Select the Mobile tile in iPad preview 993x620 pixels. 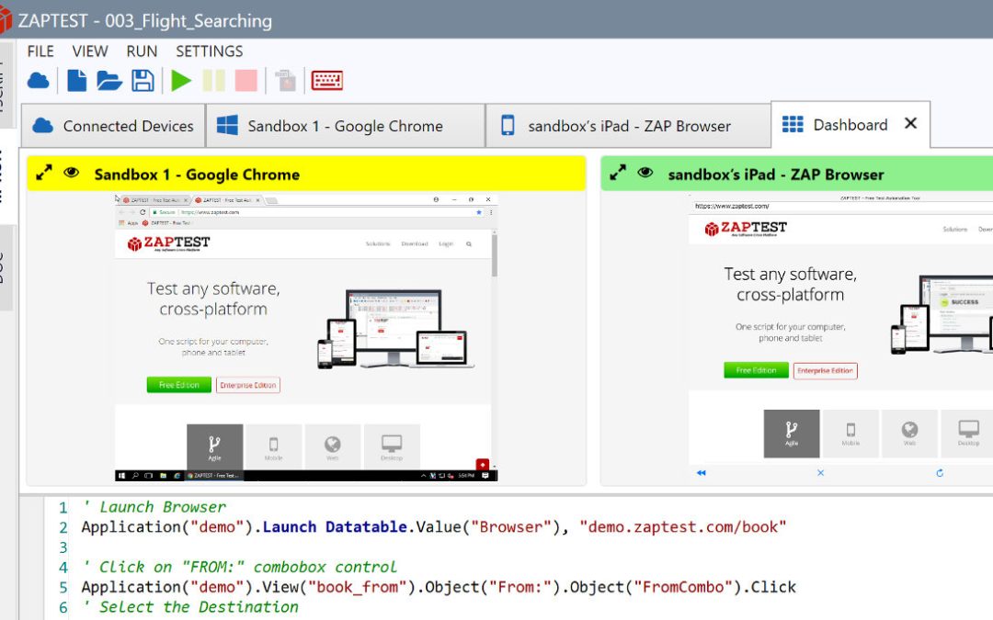pos(850,434)
